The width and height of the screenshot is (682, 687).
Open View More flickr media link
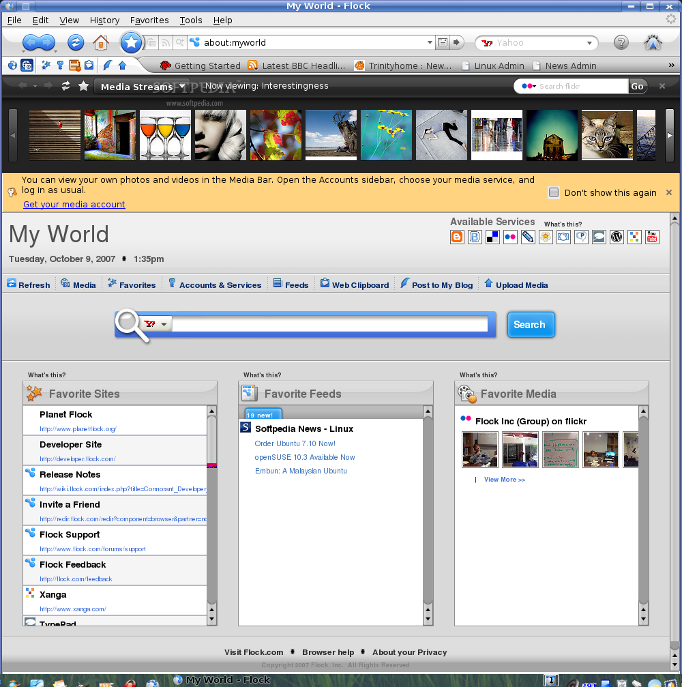(x=504, y=480)
